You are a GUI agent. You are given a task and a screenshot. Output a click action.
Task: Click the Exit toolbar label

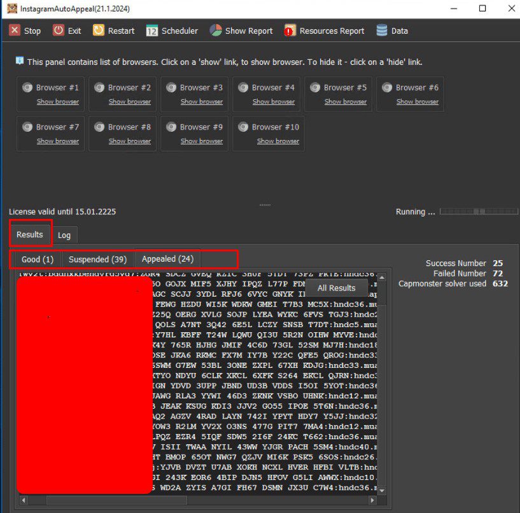74,31
